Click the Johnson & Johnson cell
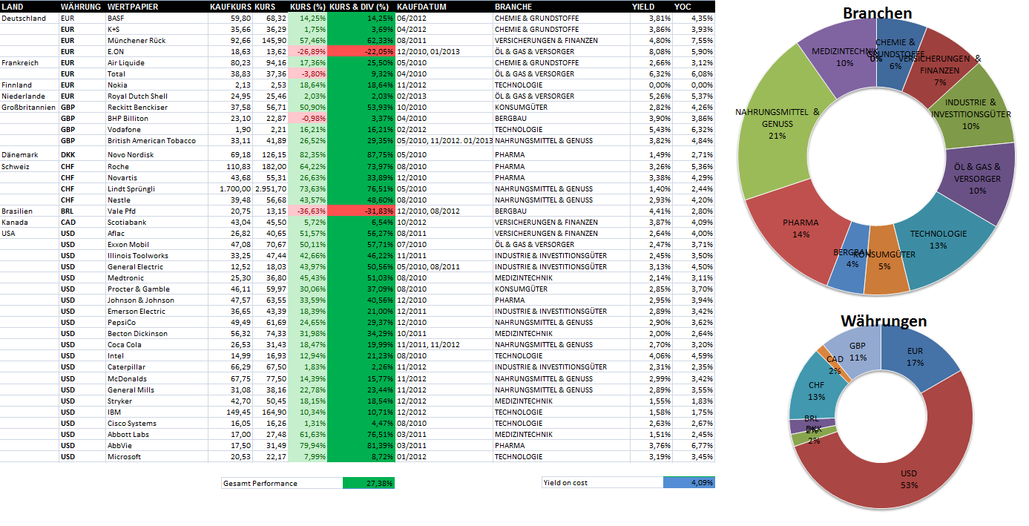This screenshot has height=526, width=1029. (x=156, y=300)
